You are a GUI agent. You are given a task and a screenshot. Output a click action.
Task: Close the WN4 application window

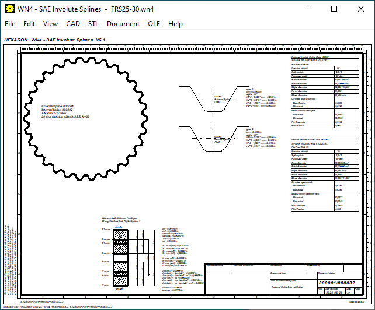point(360,9)
